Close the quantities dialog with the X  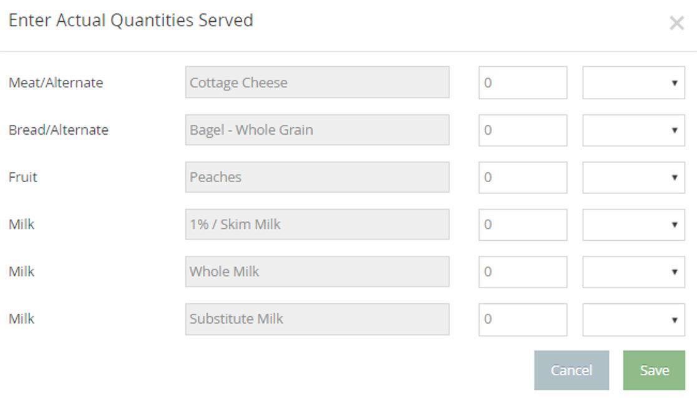click(x=676, y=24)
